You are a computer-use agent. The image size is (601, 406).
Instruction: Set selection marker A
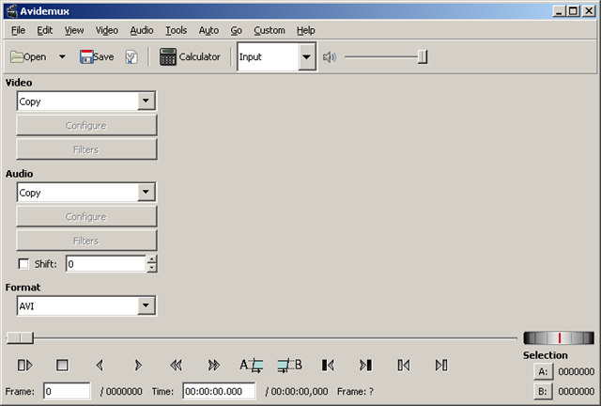(252, 365)
